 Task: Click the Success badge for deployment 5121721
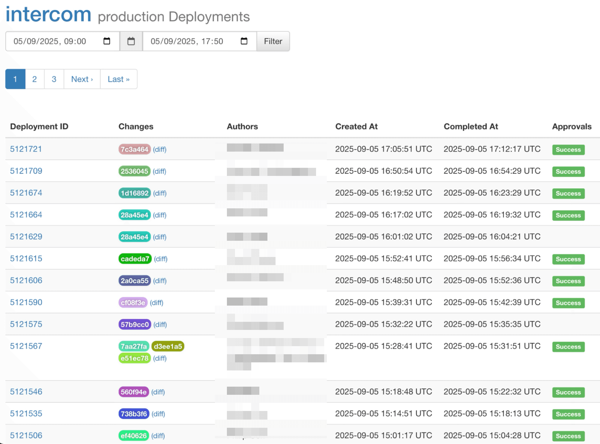568,150
